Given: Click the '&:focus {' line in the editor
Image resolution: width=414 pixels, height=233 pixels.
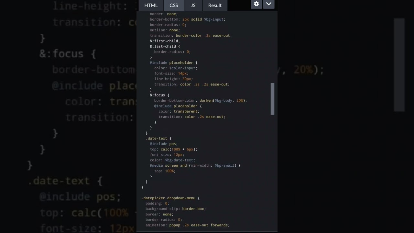Looking at the screenshot, I should pyautogui.click(x=159, y=95).
